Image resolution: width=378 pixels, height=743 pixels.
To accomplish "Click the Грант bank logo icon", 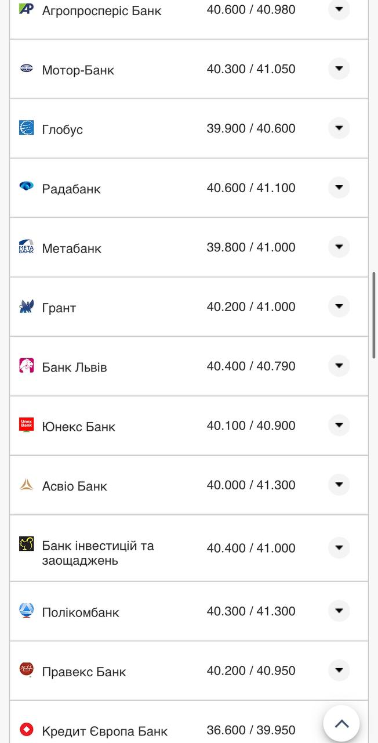I will pyautogui.click(x=26, y=306).
